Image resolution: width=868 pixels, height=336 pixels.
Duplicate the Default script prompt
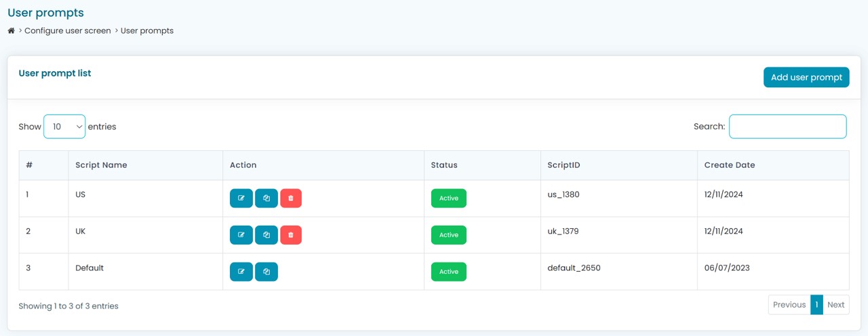(x=267, y=272)
